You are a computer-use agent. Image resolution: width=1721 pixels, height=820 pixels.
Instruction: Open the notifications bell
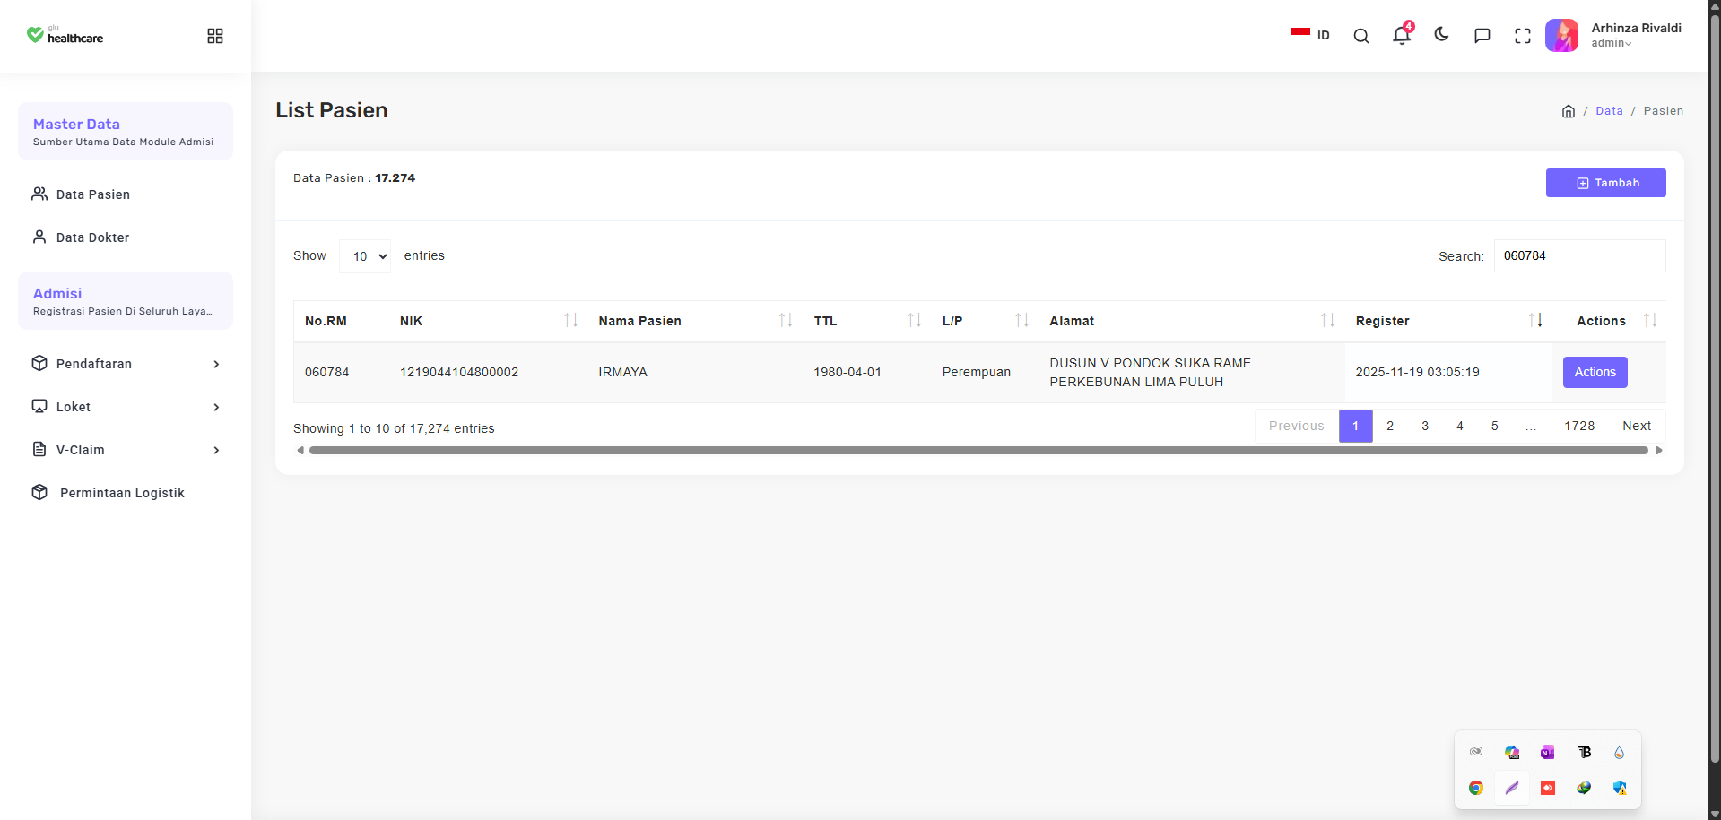click(x=1402, y=35)
